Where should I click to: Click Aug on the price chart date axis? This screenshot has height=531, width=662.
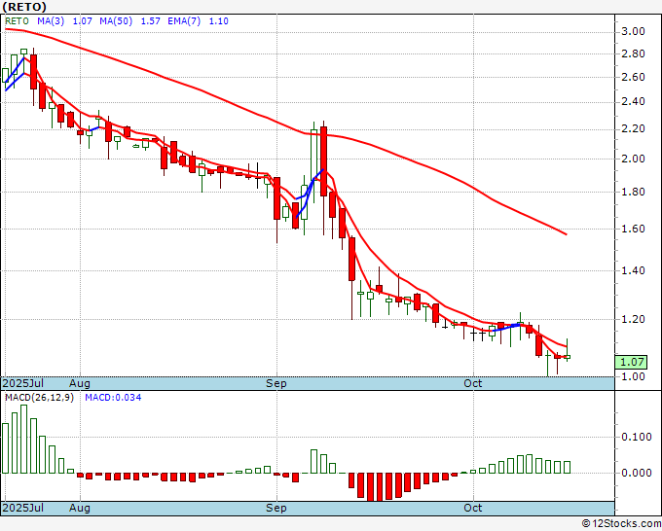(x=80, y=383)
